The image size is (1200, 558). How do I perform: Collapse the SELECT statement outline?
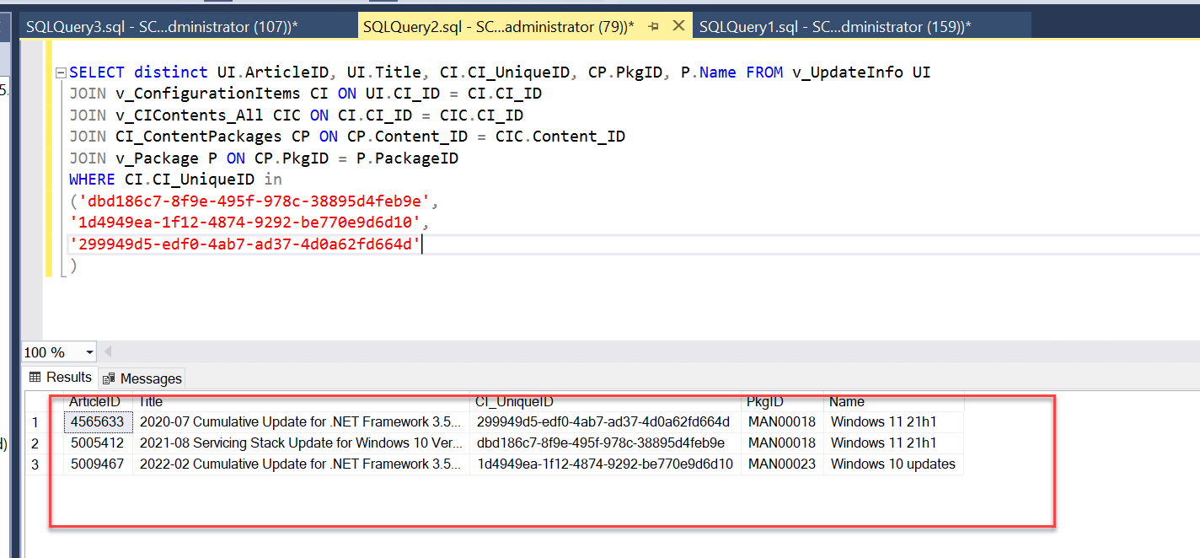click(x=60, y=73)
